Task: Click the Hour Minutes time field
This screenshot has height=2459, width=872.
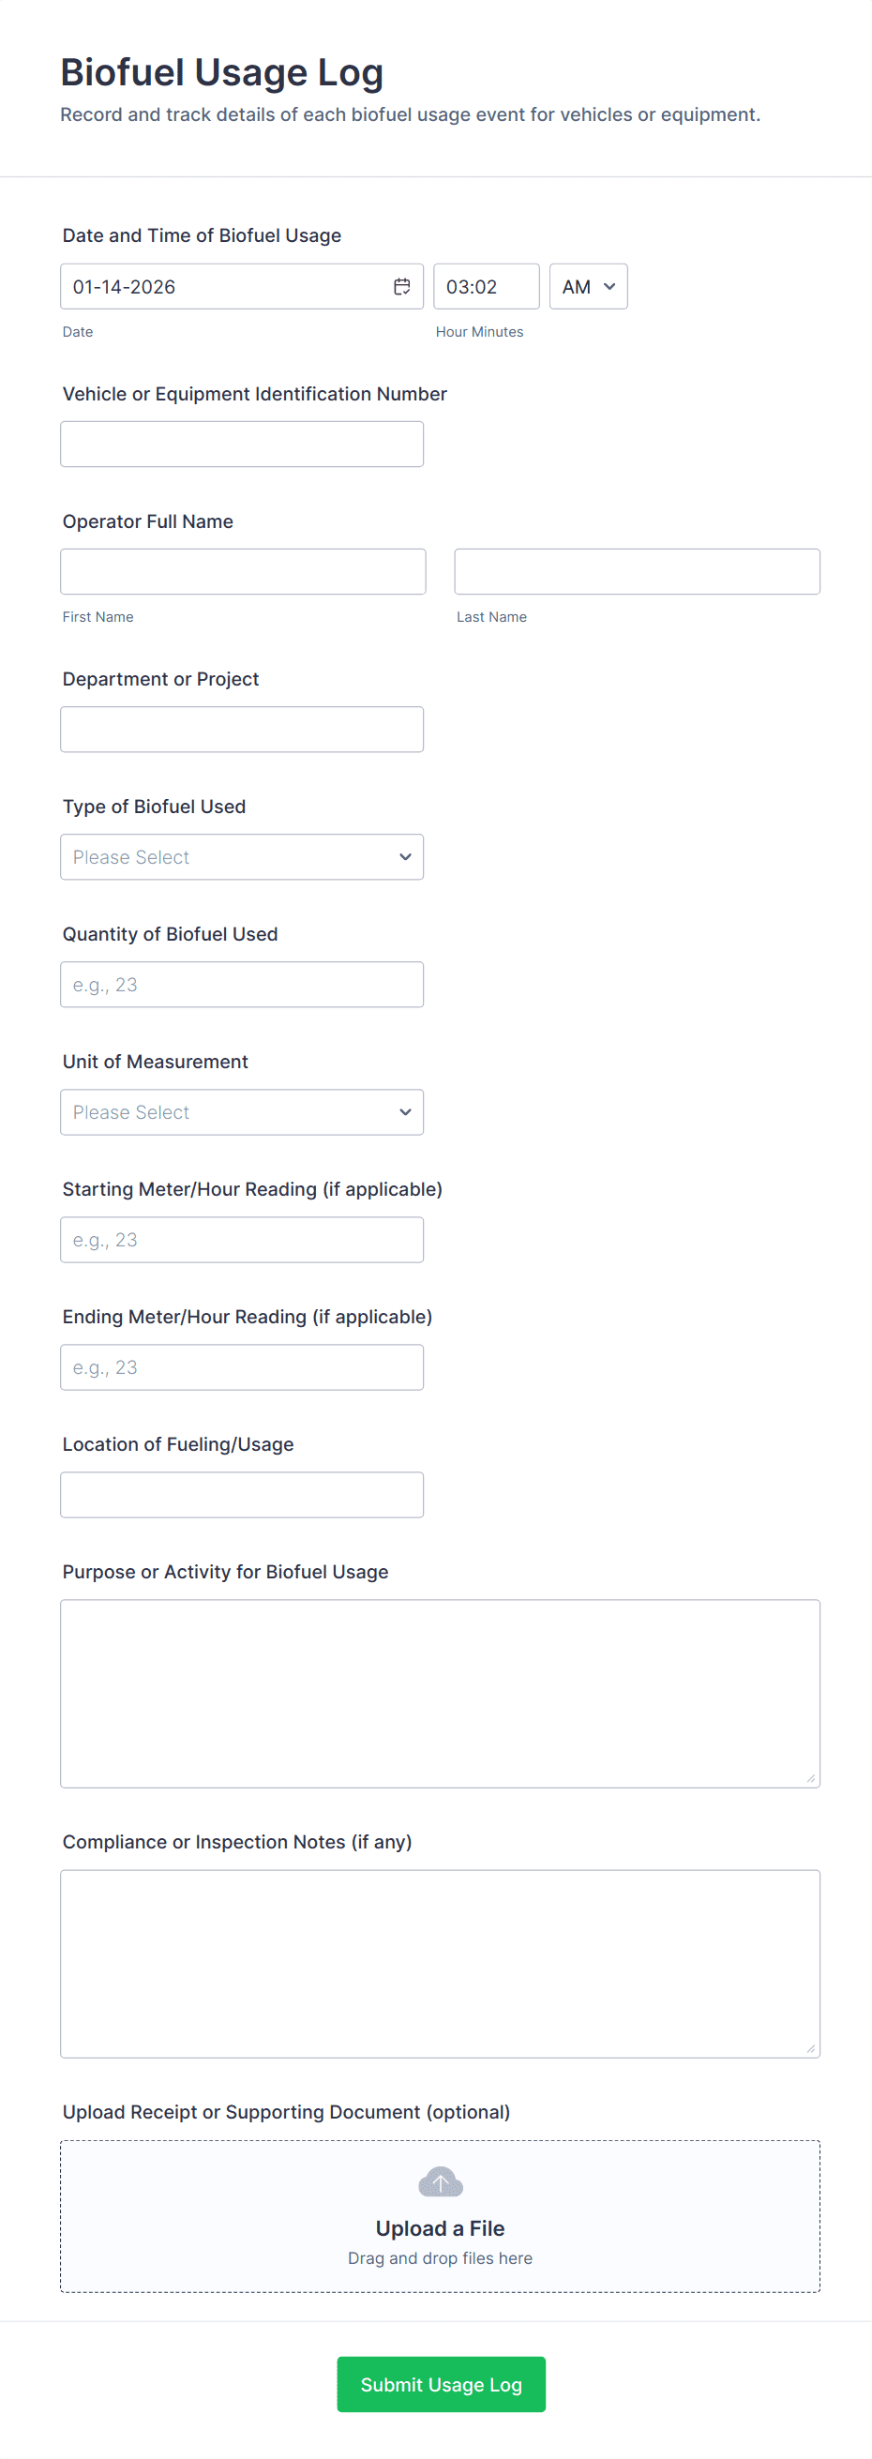Action: [486, 286]
